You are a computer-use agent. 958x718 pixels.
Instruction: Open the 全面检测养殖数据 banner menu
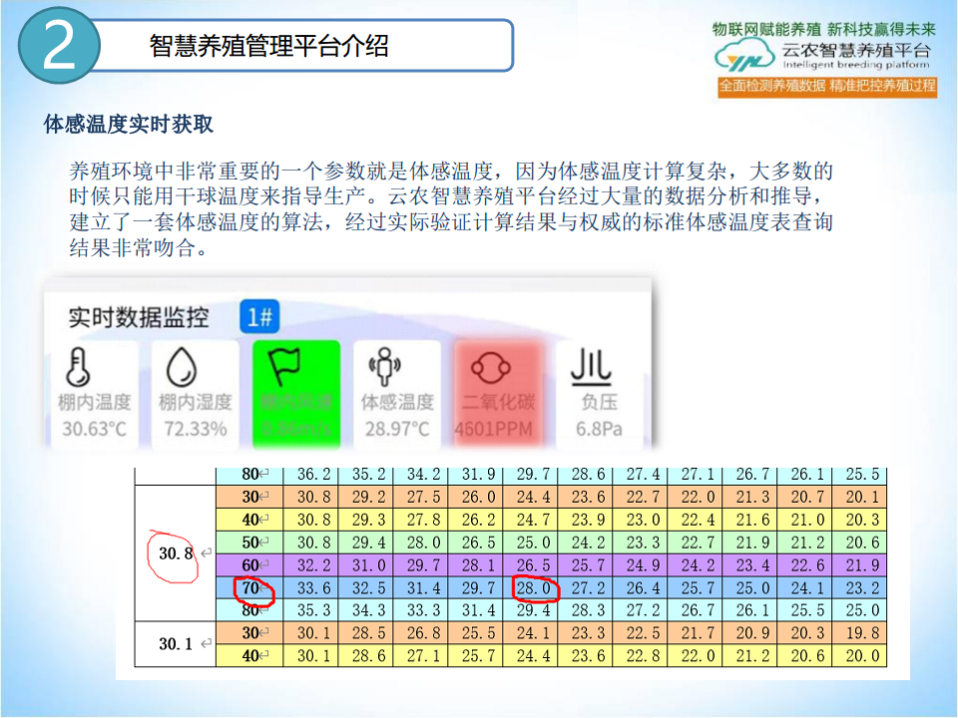826,87
